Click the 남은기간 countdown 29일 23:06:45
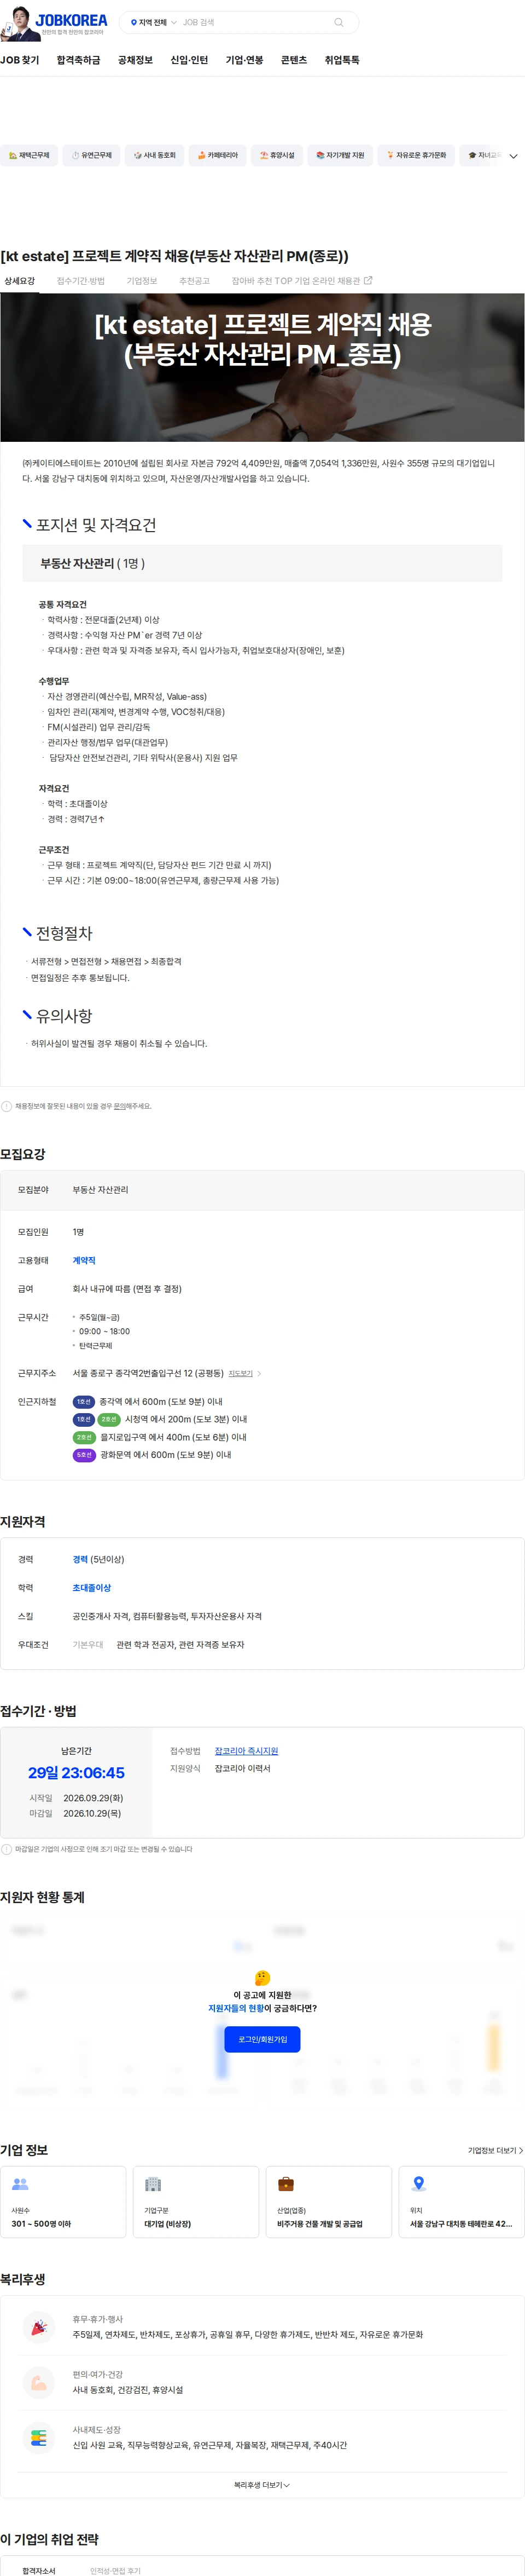The width and height of the screenshot is (525, 2576). click(76, 1772)
